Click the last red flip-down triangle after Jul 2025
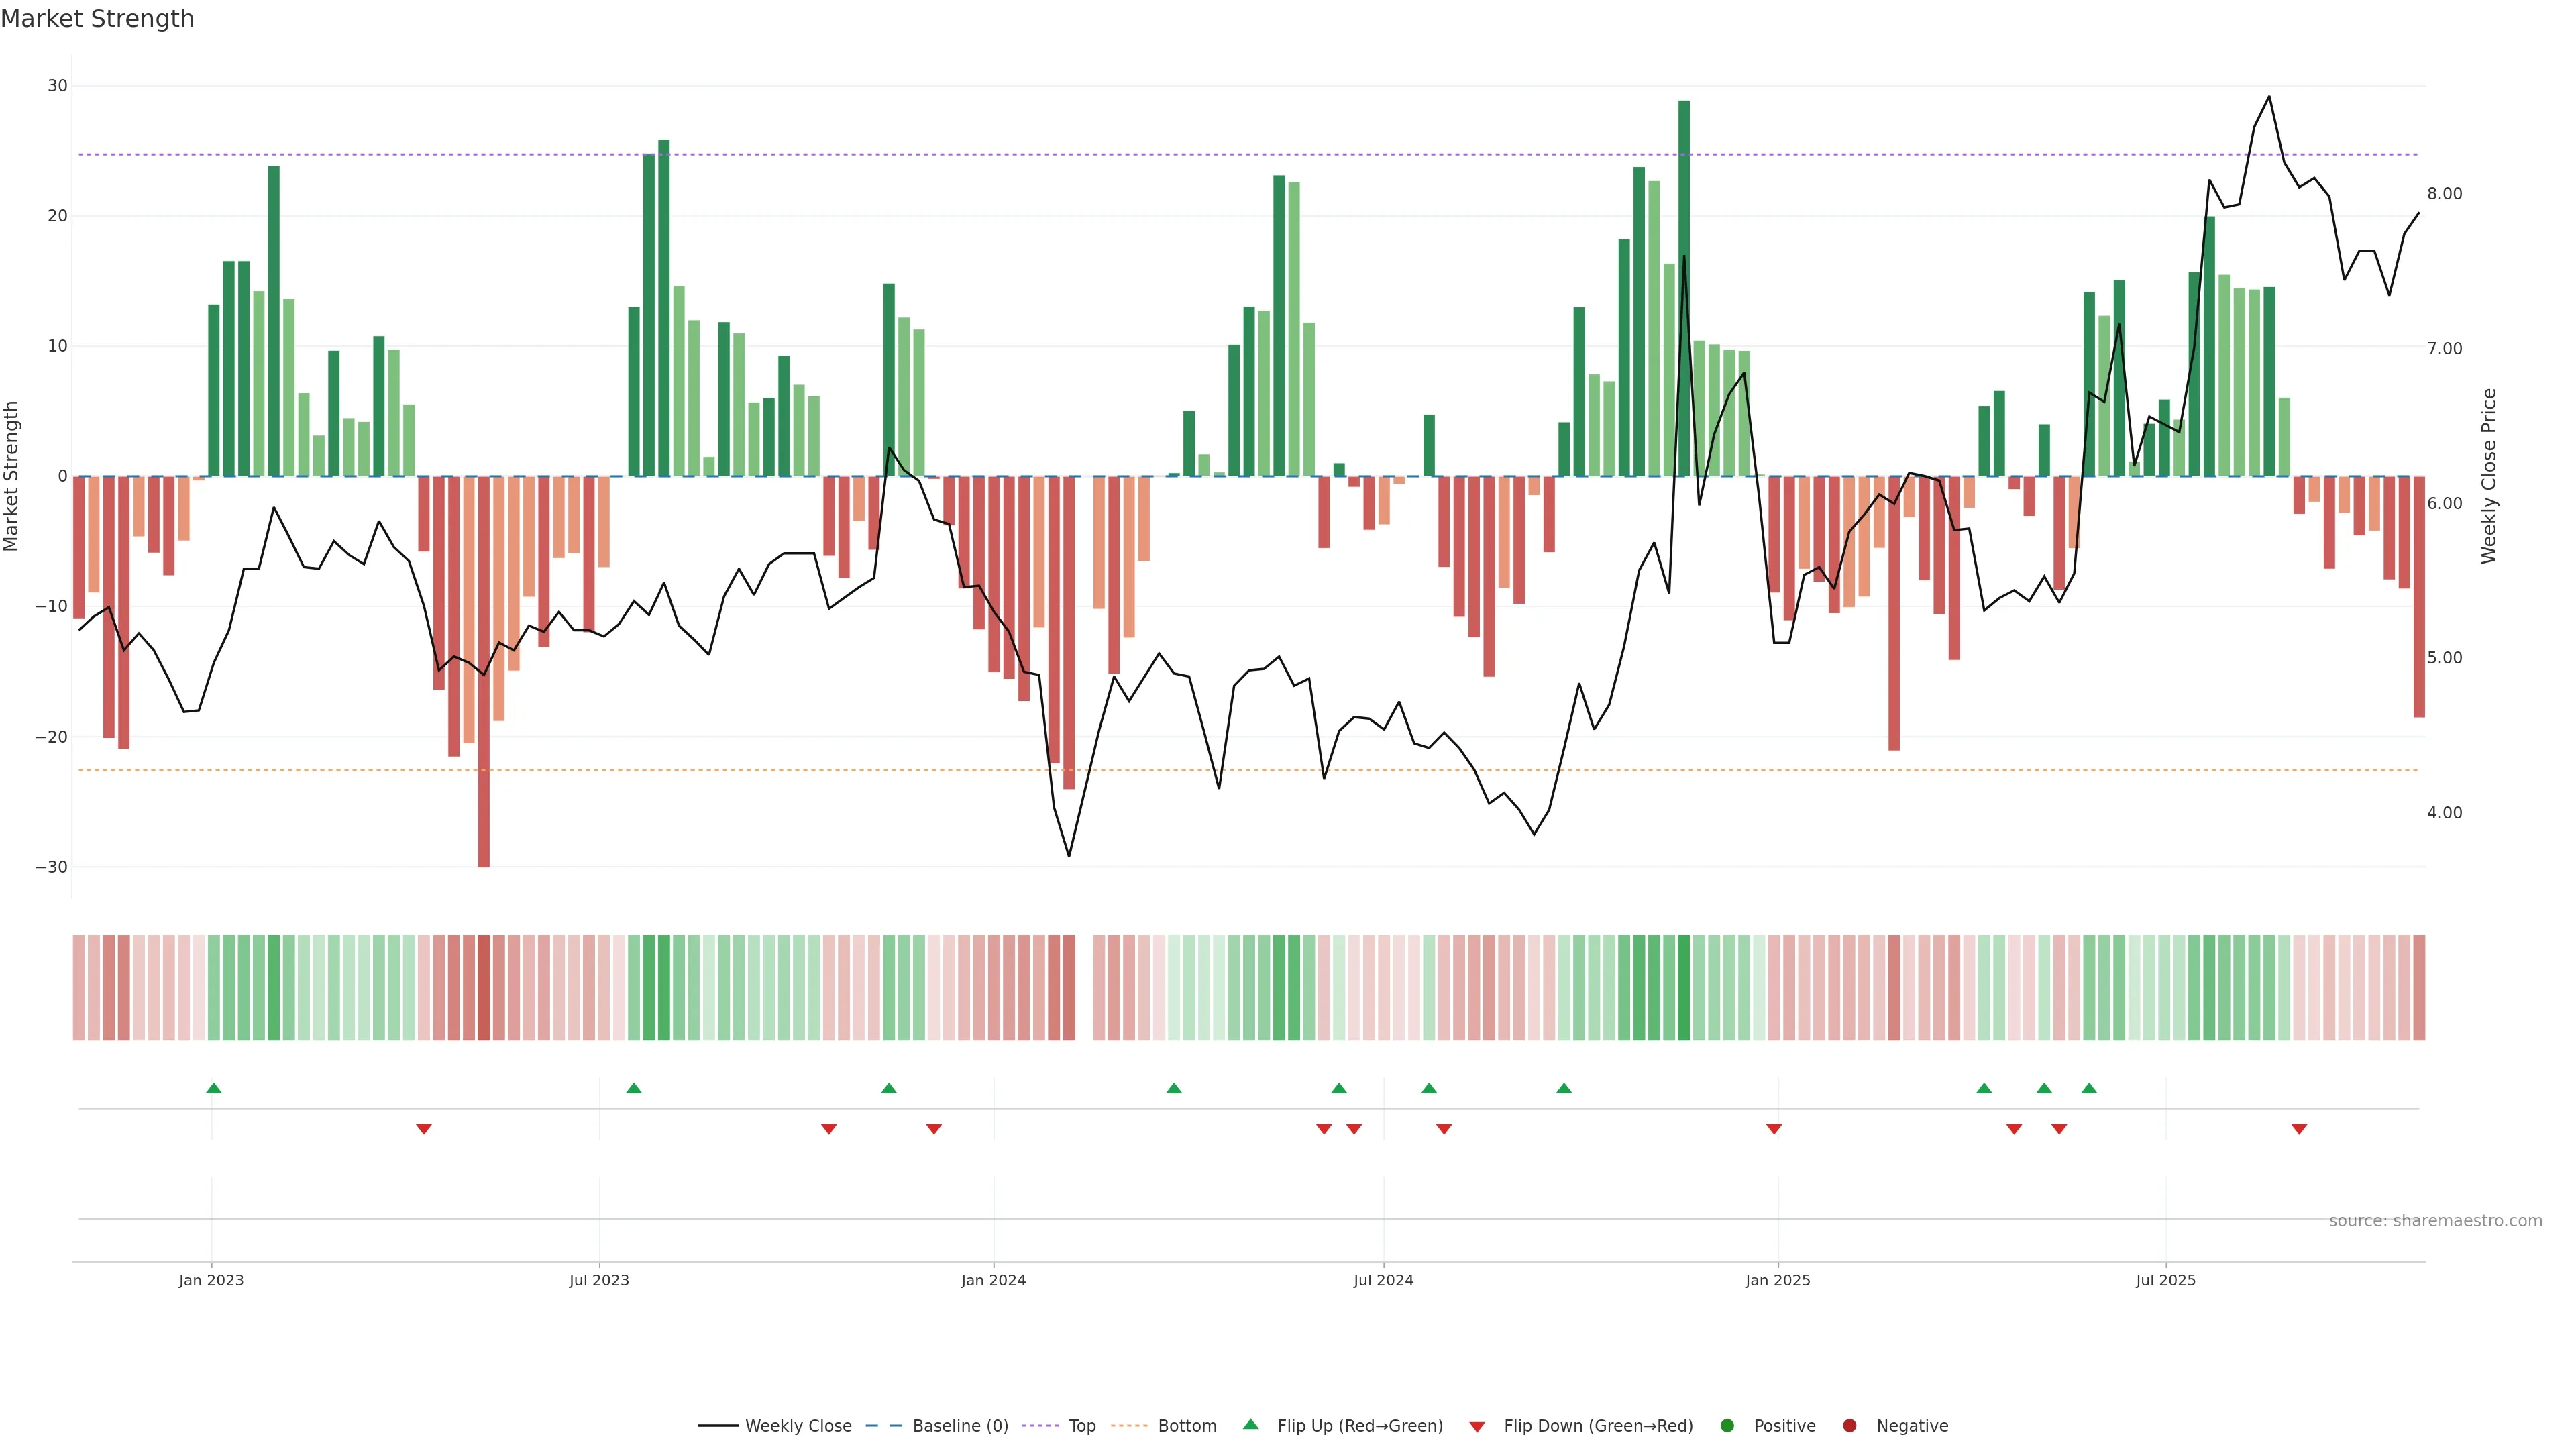 [2299, 1129]
